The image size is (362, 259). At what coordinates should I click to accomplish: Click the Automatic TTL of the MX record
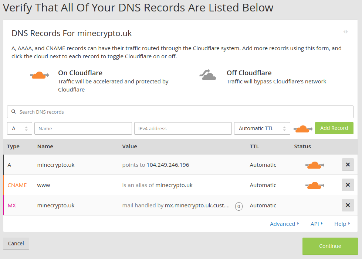(263, 205)
